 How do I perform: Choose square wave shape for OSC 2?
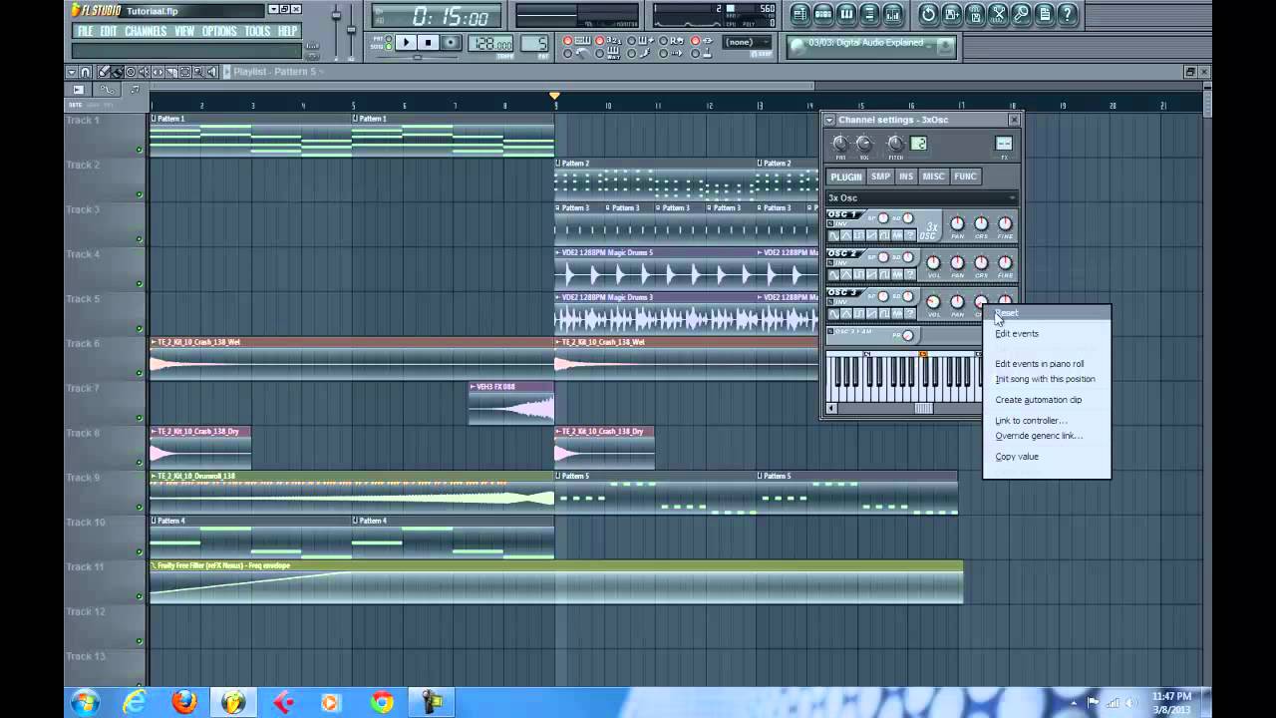click(x=859, y=274)
